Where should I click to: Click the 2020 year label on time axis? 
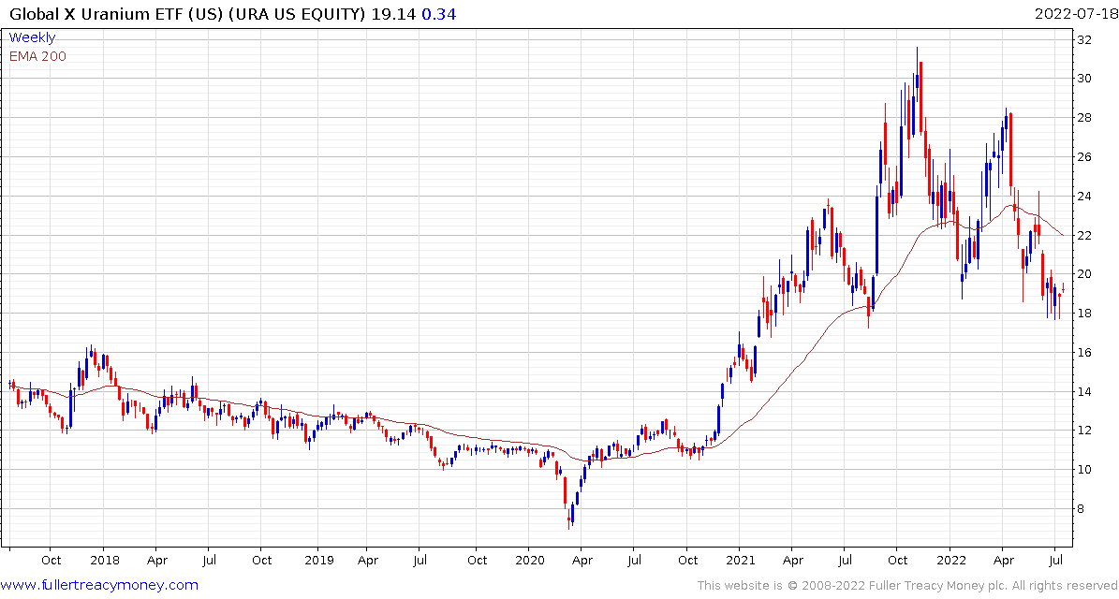(529, 561)
